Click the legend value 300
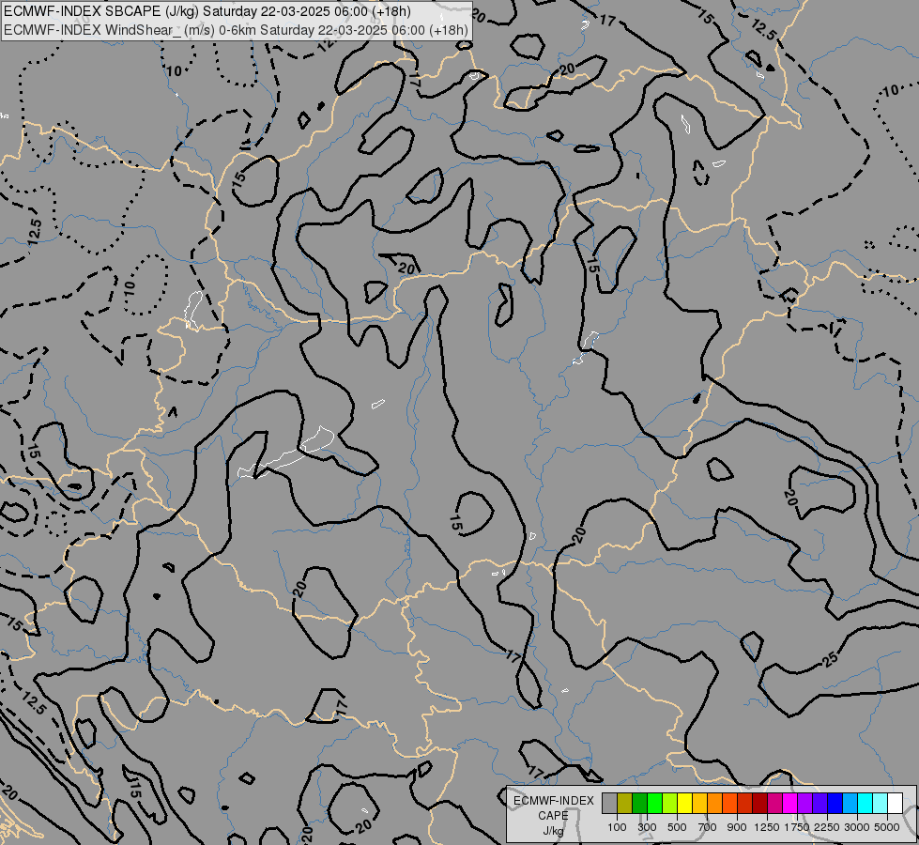The width and height of the screenshot is (919, 845). click(x=647, y=827)
